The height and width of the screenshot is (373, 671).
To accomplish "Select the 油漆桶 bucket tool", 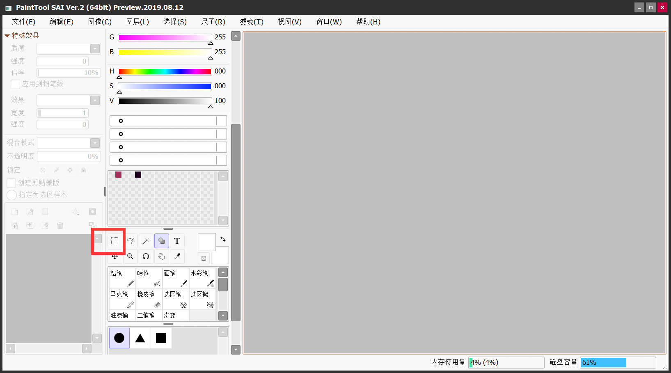I will click(x=122, y=315).
